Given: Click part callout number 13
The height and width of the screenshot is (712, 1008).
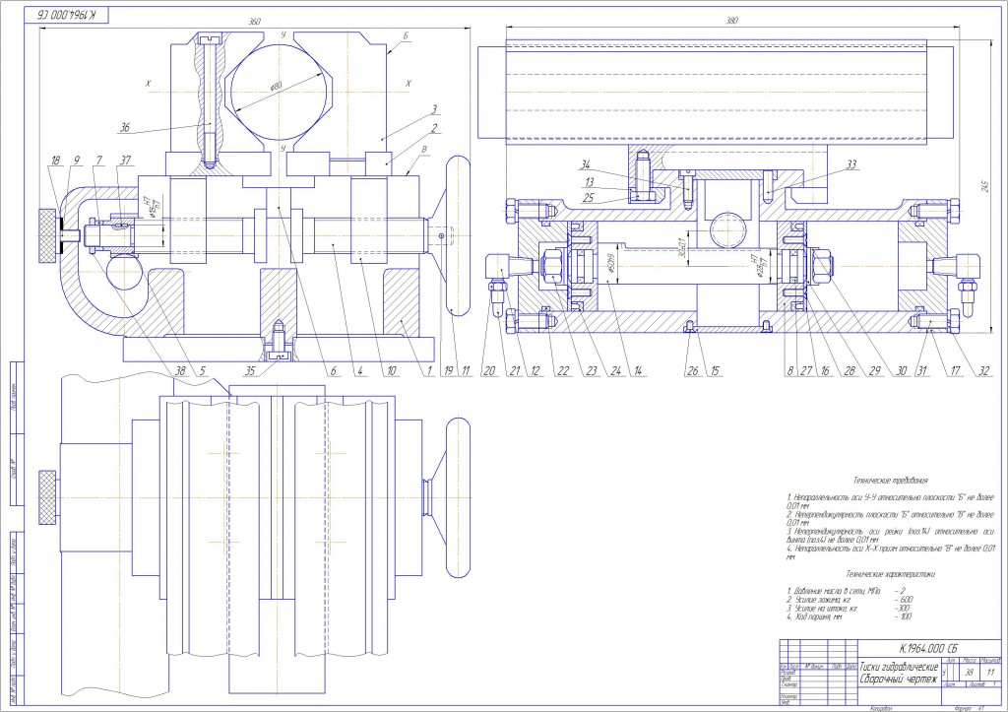Looking at the screenshot, I should tap(589, 182).
